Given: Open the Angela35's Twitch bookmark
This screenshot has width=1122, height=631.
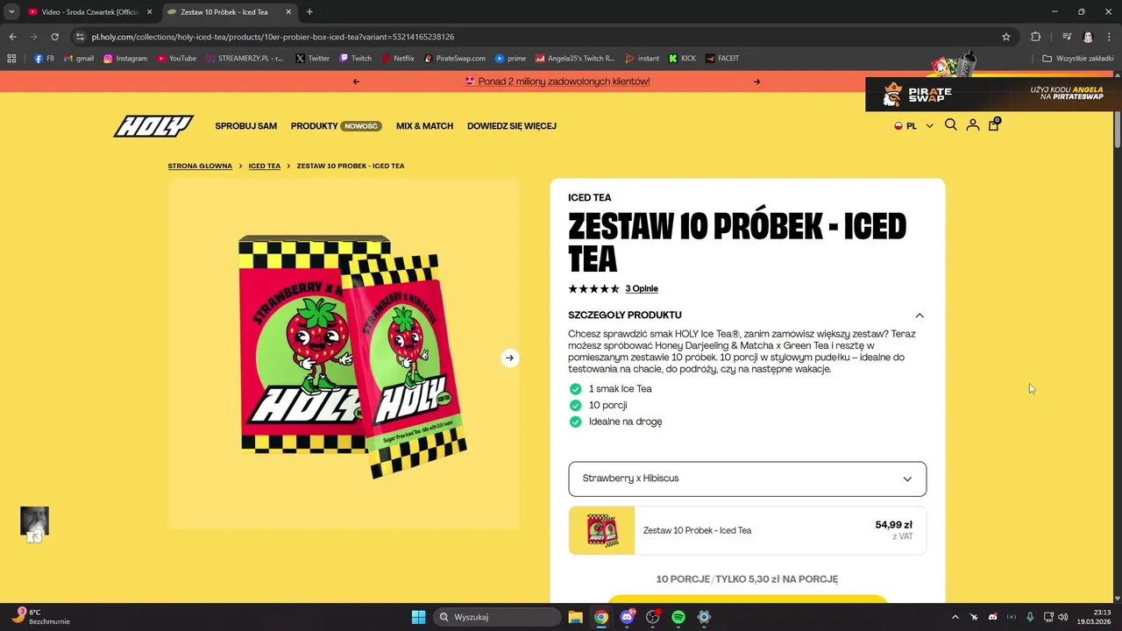Looking at the screenshot, I should pyautogui.click(x=575, y=59).
